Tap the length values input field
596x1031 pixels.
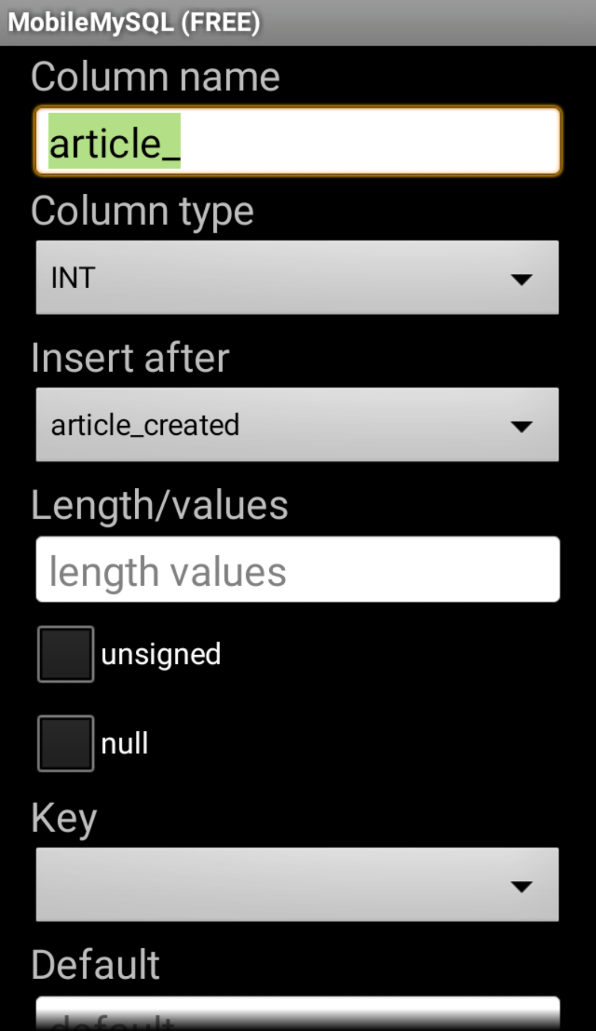click(x=298, y=570)
